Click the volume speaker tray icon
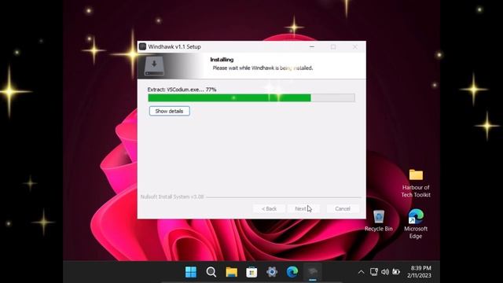 point(385,272)
